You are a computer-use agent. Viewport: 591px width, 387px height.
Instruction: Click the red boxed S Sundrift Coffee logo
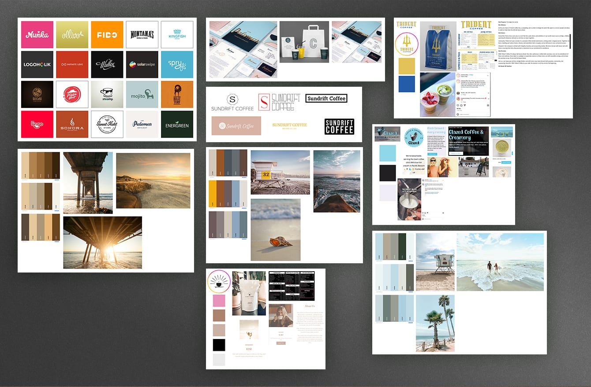(x=279, y=102)
